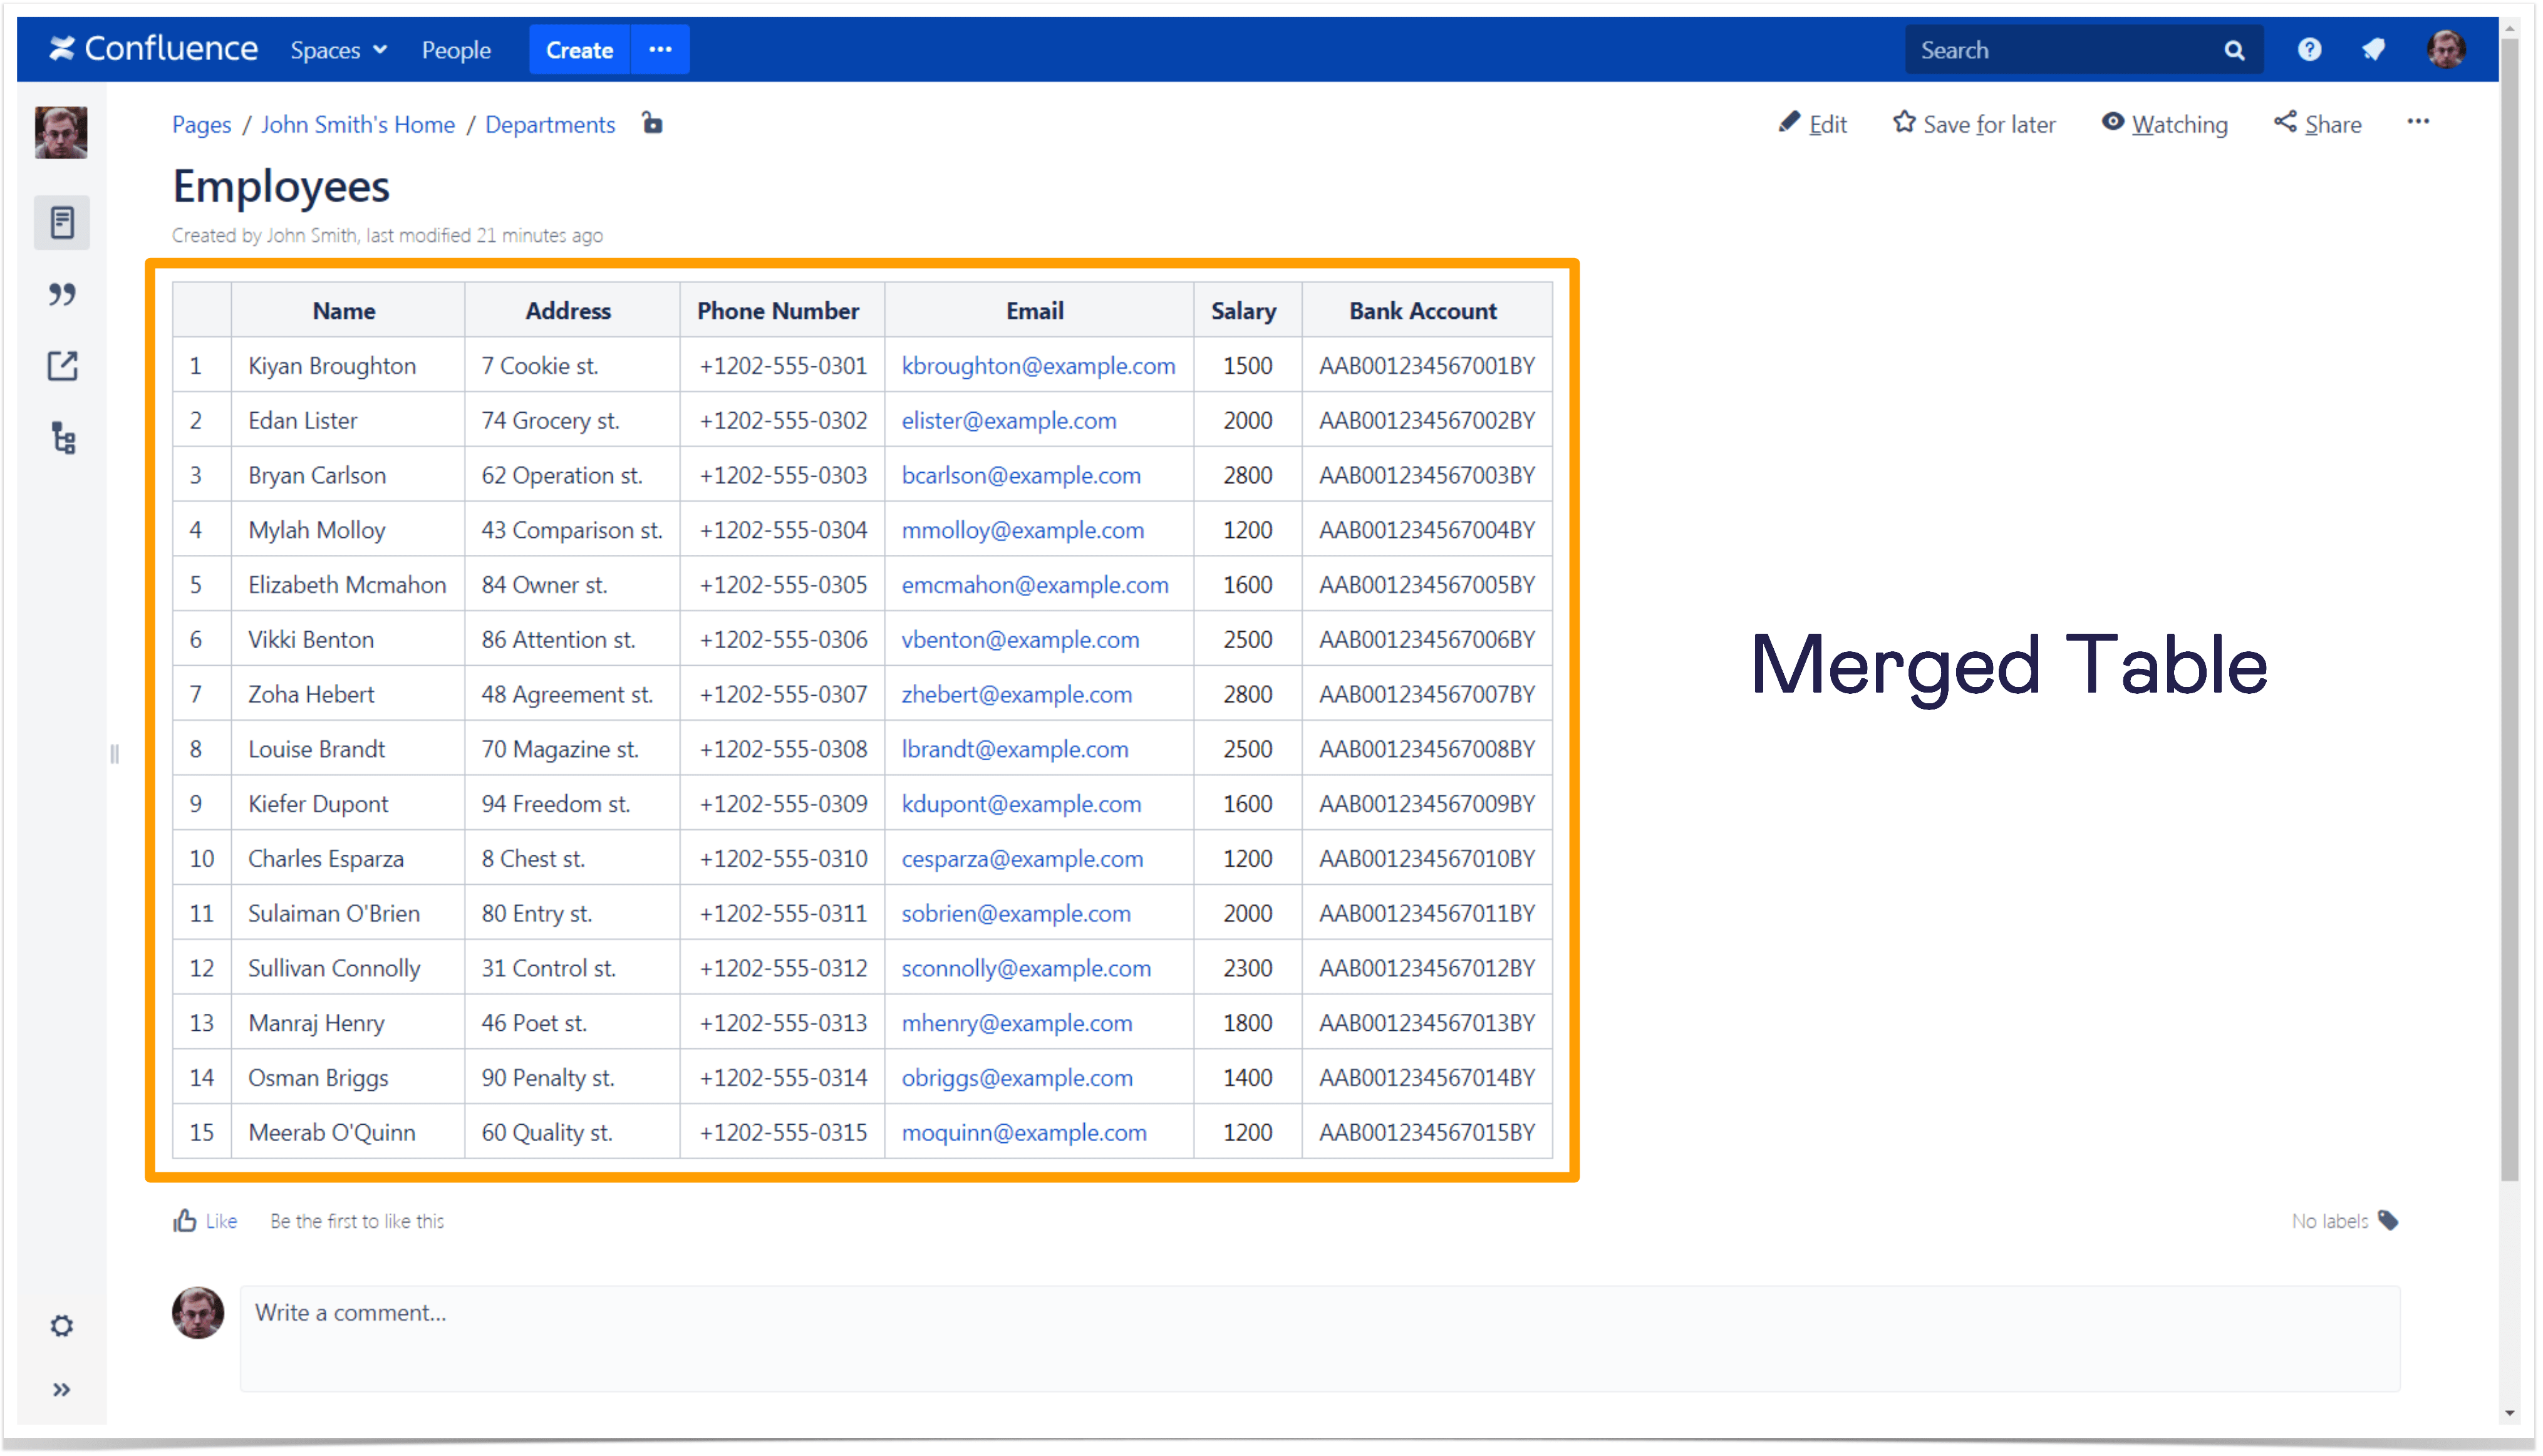Open your profile menu via the avatar

coord(2447,48)
